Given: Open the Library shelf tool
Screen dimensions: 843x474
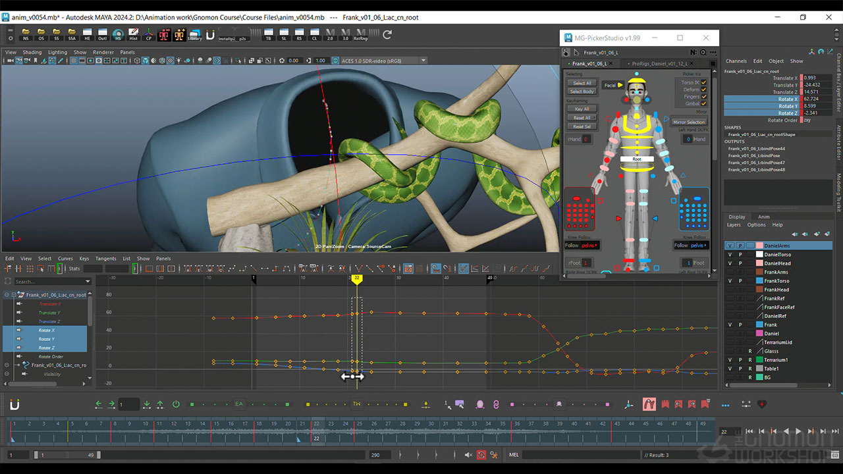Looking at the screenshot, I should point(195,34).
